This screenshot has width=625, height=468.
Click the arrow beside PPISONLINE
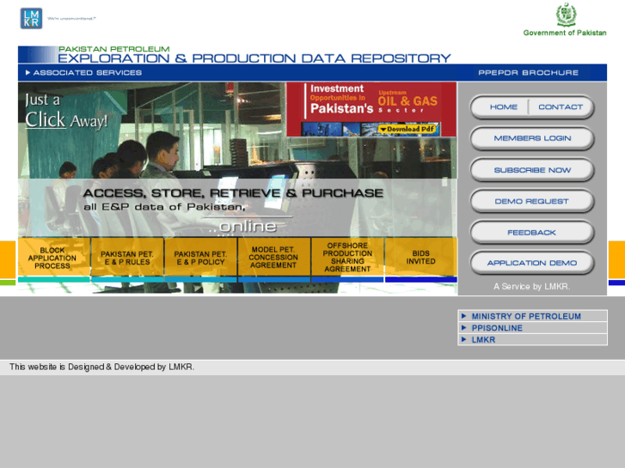[x=464, y=327]
